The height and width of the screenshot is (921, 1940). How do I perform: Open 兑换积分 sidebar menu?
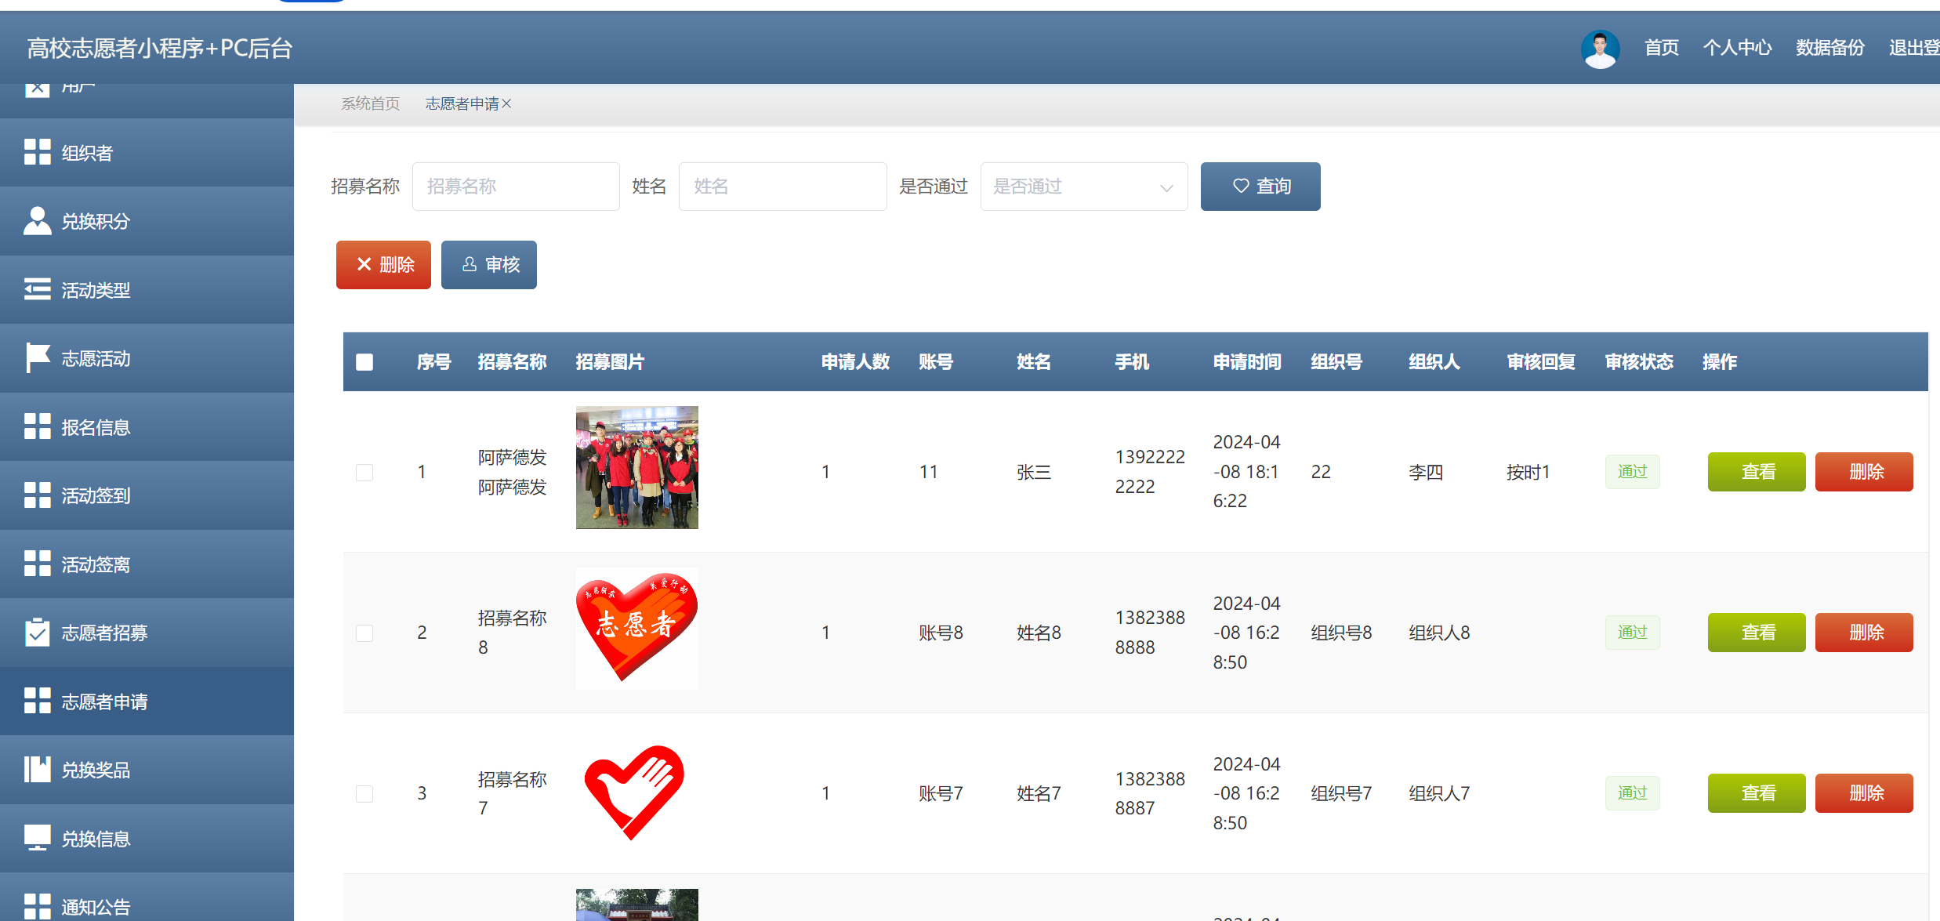(147, 221)
